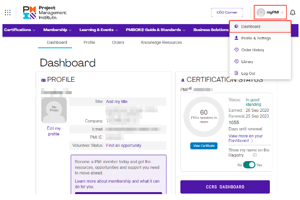
Task: Click the No Photo profile picture placeholder
Action: tap(54, 110)
